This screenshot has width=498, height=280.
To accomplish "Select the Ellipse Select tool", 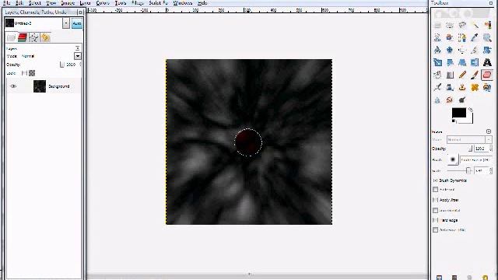I will coord(450,25).
